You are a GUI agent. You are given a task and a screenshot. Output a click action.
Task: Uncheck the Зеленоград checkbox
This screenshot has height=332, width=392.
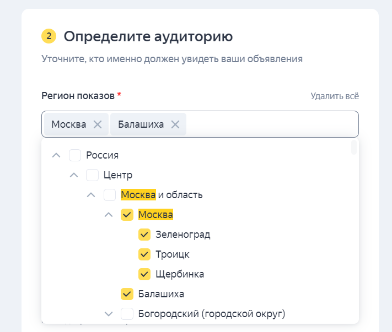144,235
